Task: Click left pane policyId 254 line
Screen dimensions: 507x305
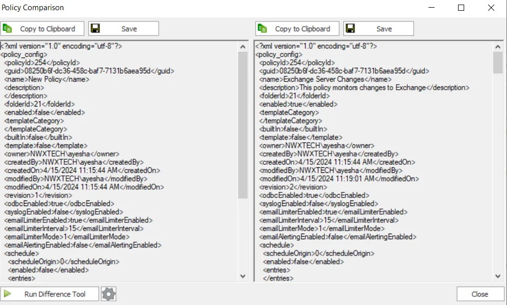Action: [42, 63]
